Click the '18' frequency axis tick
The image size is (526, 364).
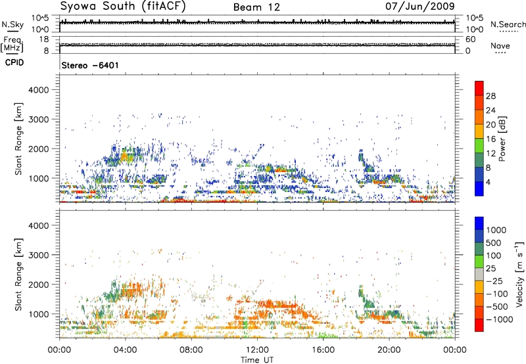pyautogui.click(x=44, y=39)
